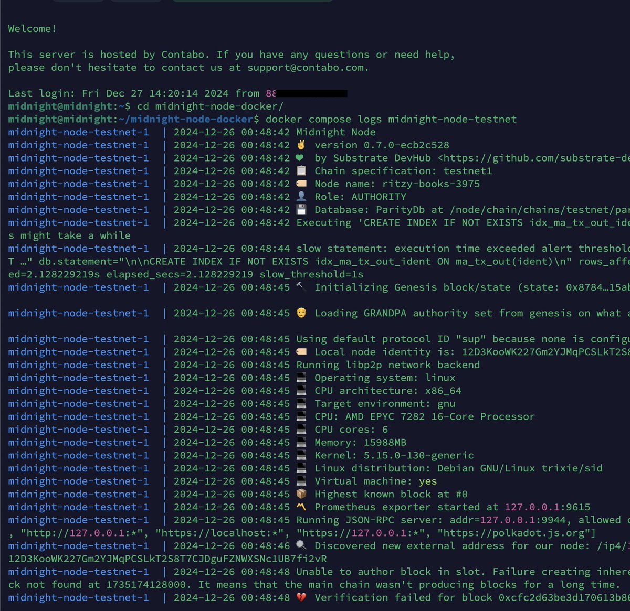Click the redacted black login IP bar
Screen dimensions: 630x611
[x=312, y=93]
